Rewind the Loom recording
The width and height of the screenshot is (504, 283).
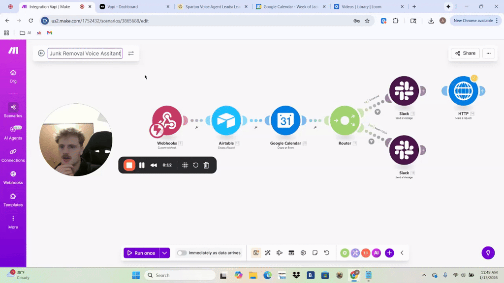(154, 165)
